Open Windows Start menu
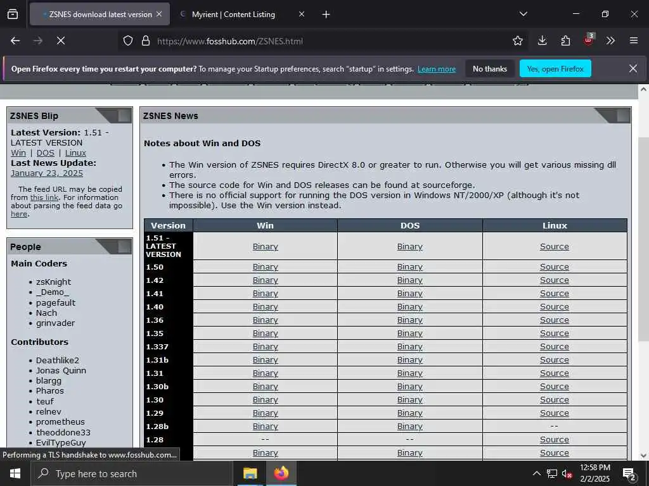Screen dimensions: 649x486 [x=15, y=473]
